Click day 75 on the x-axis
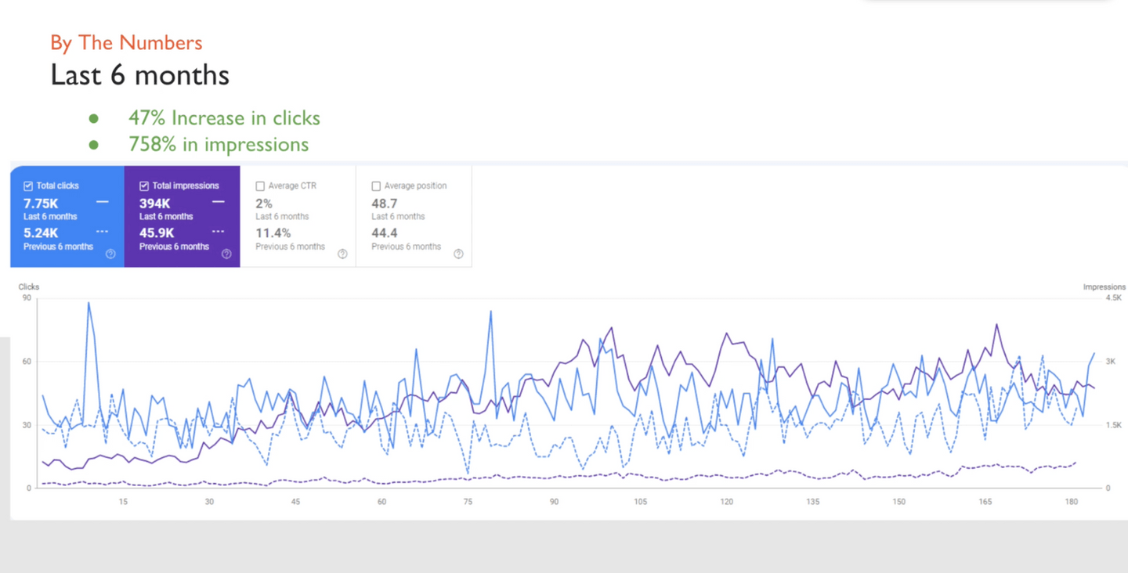 click(x=468, y=502)
